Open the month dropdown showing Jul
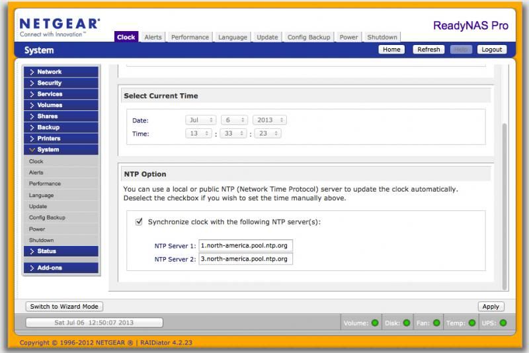 201,120
